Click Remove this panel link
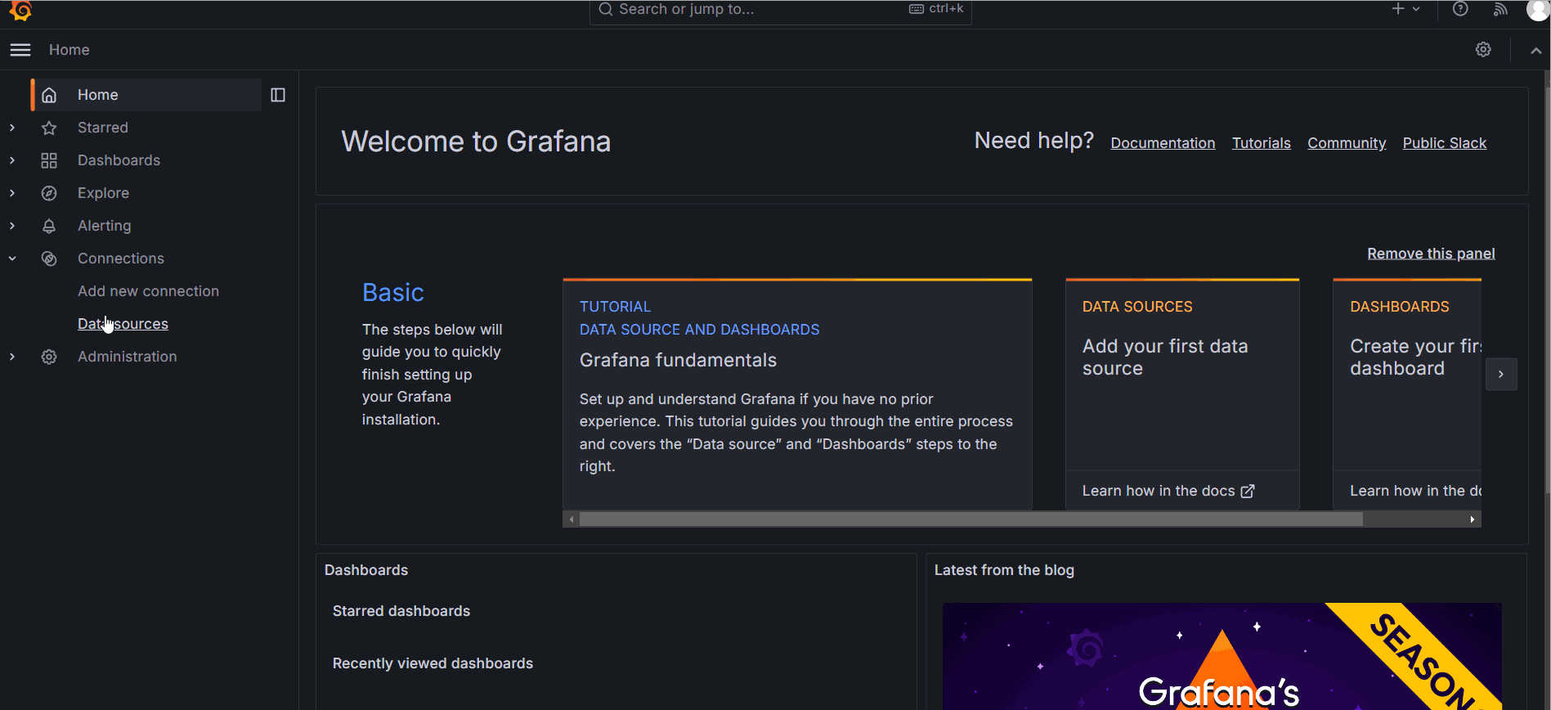The image size is (1551, 710). (1431, 254)
